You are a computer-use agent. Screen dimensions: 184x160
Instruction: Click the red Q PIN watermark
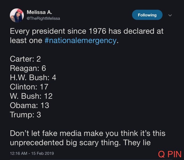click(x=170, y=154)
